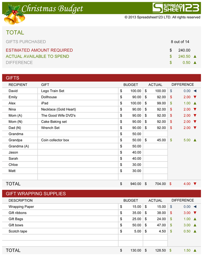Click the GIFTS section header
Screen dimensions: 203x256
coord(101,78)
